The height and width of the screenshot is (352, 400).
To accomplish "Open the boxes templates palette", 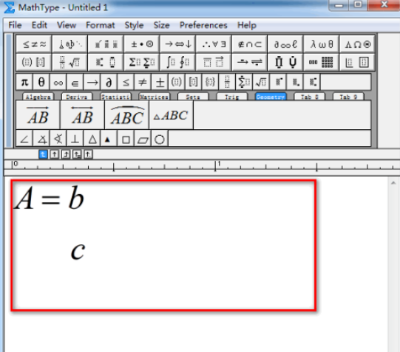I will point(357,62).
